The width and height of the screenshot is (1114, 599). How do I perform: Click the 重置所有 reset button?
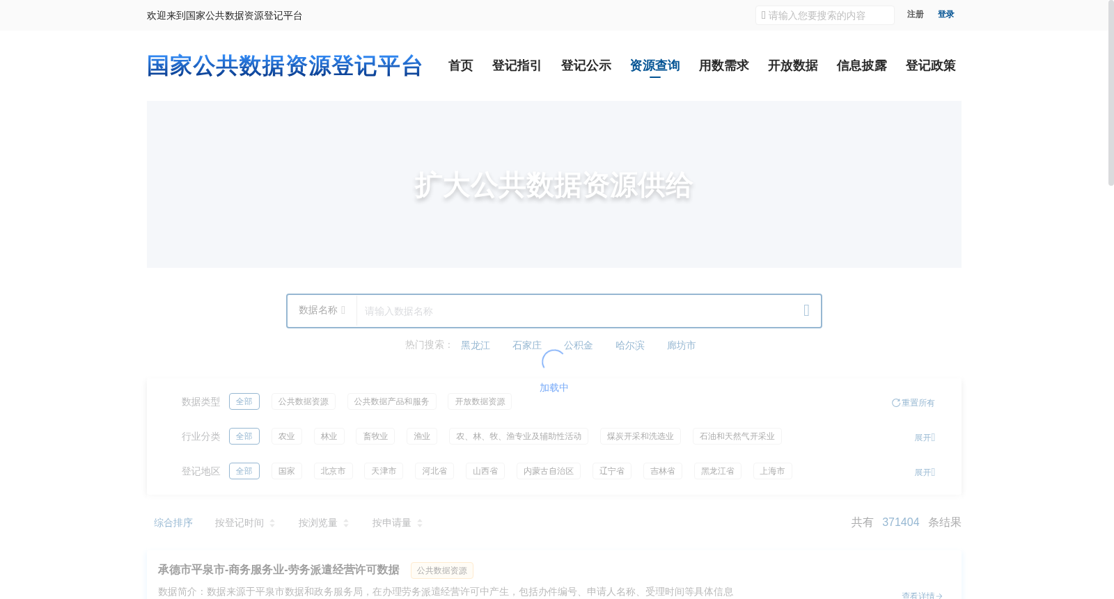[913, 403]
